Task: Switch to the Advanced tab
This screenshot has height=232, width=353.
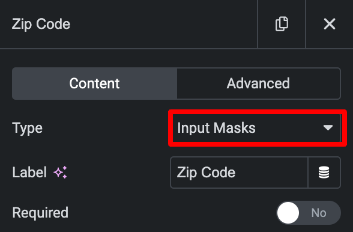Action: point(258,84)
